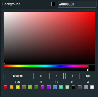
Task: Select the pale lime preset swatch
Action: point(67,87)
